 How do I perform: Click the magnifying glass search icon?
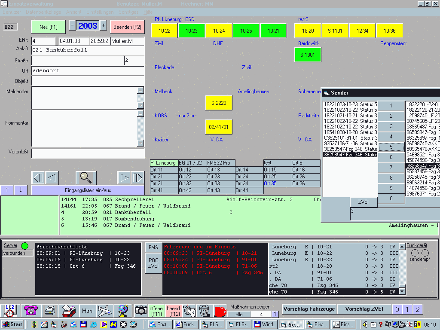tap(86, 177)
